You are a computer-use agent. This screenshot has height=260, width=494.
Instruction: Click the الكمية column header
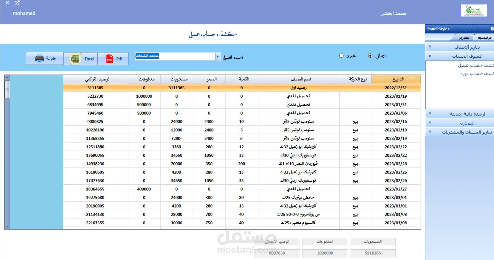coord(242,79)
